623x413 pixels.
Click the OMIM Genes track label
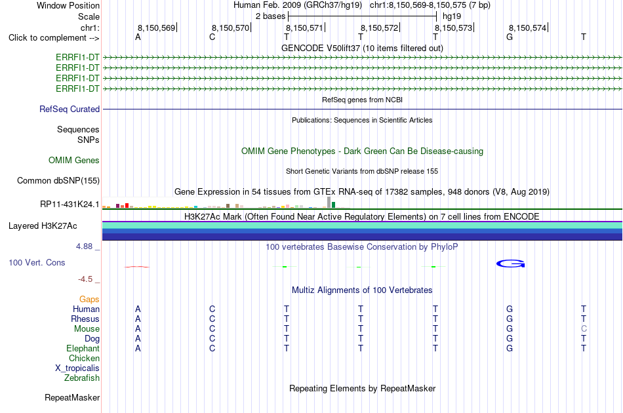pos(74,160)
